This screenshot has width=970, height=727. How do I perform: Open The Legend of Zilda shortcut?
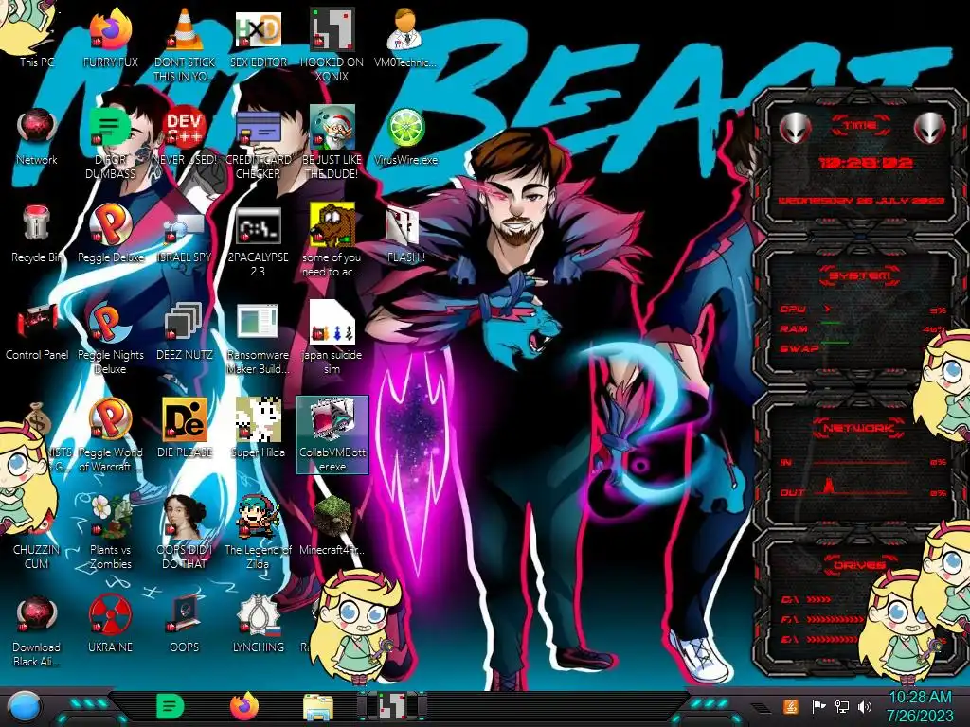pyautogui.click(x=258, y=533)
